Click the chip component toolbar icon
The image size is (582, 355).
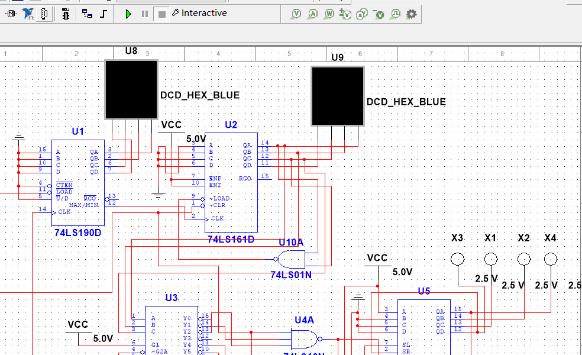point(66,14)
